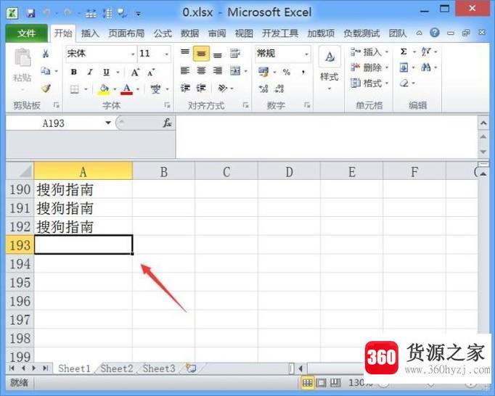Viewport: 495px width, 396px height.
Task: Click the phonetic guide (文) icon
Action: [155, 89]
